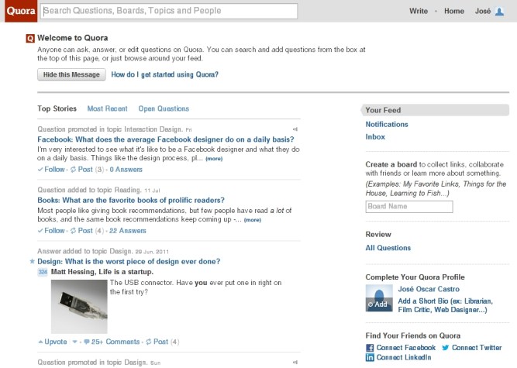Viewport: 517px width, 368px height.
Task: Click the comments bubble icon for 25+ Comments
Action: pyautogui.click(x=86, y=342)
